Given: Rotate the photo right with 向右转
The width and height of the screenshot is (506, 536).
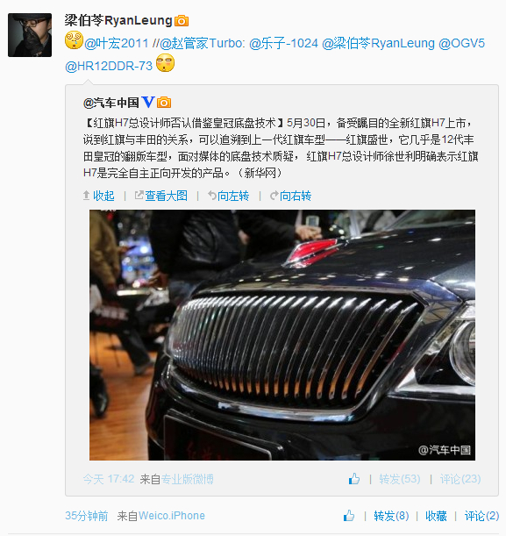Looking at the screenshot, I should (x=291, y=196).
